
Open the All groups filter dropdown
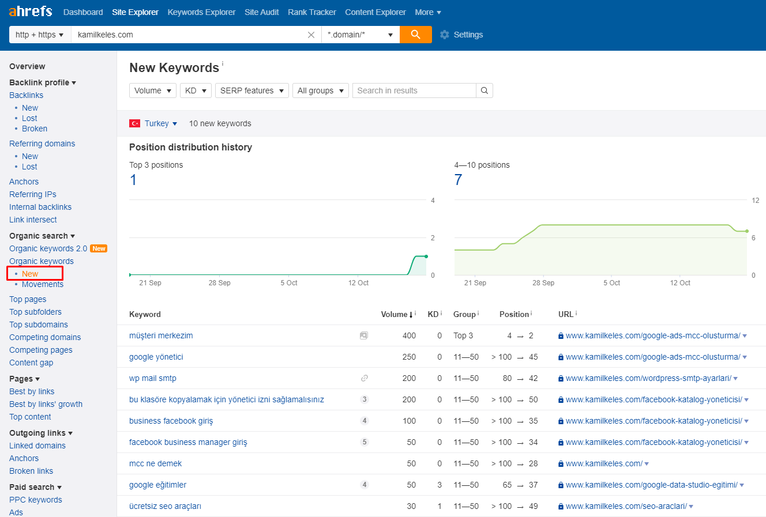(x=321, y=90)
